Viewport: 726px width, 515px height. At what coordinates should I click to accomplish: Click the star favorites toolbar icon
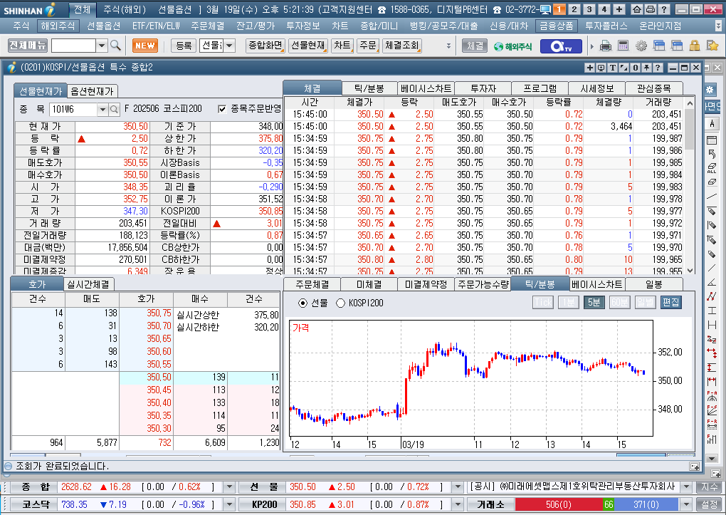click(x=712, y=46)
